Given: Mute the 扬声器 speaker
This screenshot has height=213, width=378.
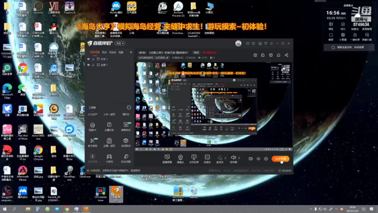Looking at the screenshot, I should pos(233,159).
